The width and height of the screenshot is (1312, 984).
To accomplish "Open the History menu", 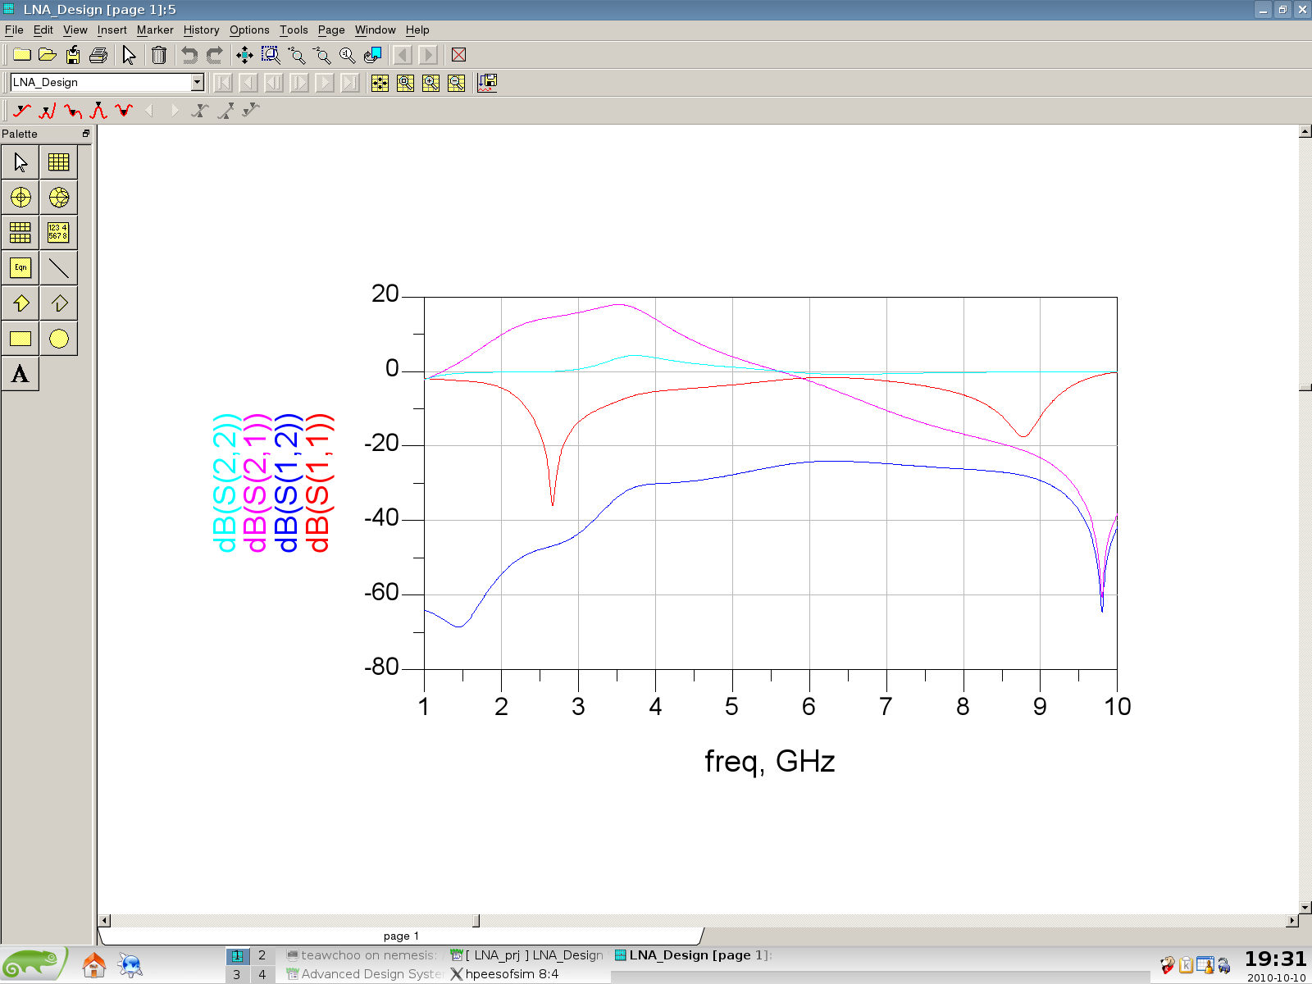I will [x=201, y=30].
